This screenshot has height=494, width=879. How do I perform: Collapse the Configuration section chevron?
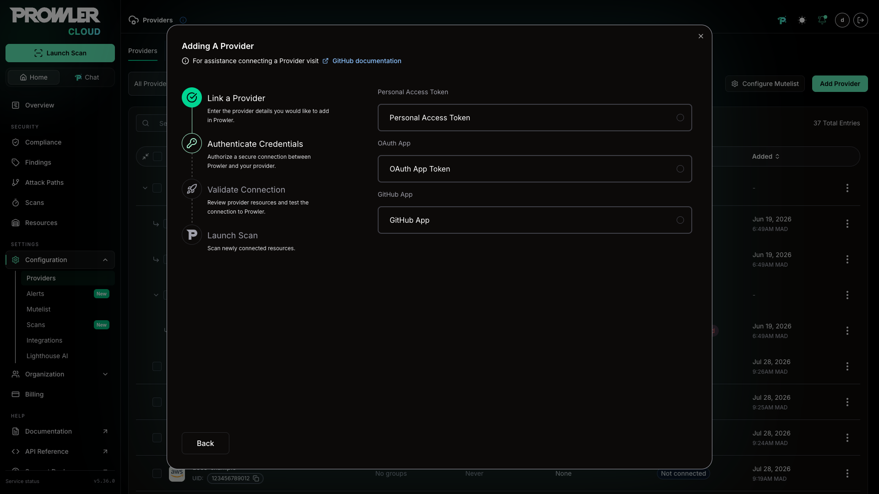[105, 260]
